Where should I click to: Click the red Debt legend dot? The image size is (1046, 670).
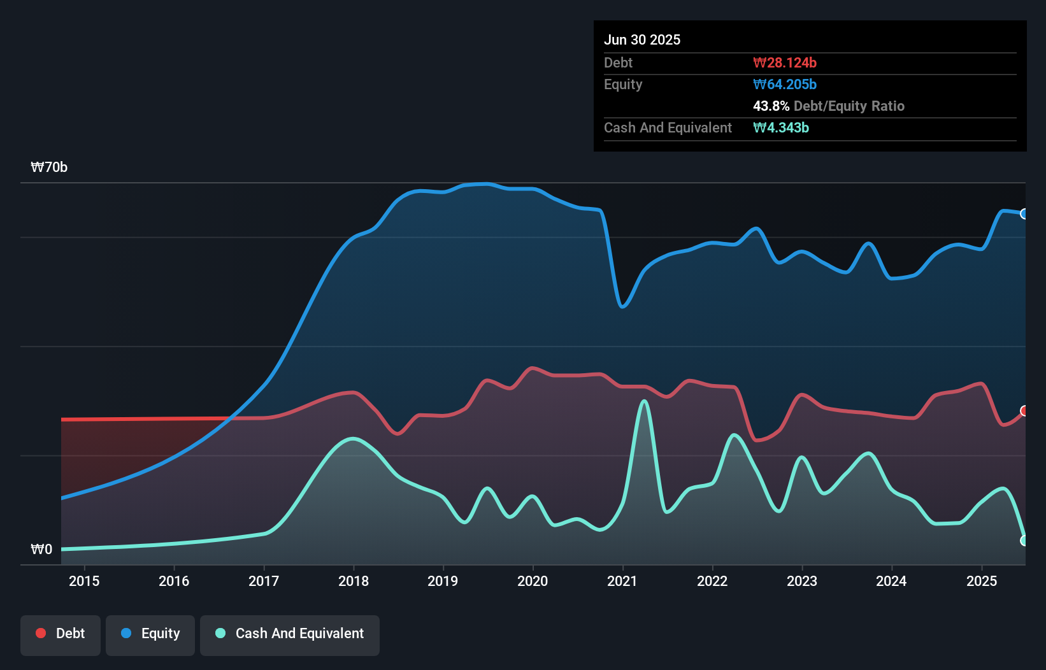[x=41, y=633]
